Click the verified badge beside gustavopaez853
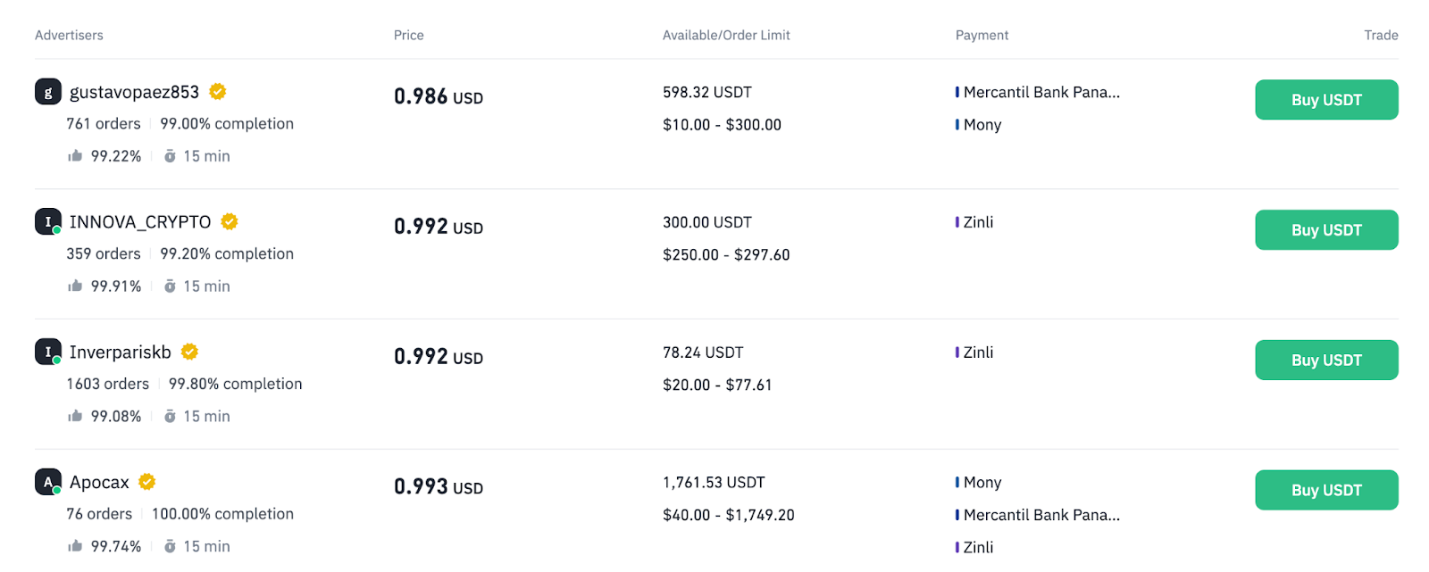The width and height of the screenshot is (1429, 572). coord(218,92)
